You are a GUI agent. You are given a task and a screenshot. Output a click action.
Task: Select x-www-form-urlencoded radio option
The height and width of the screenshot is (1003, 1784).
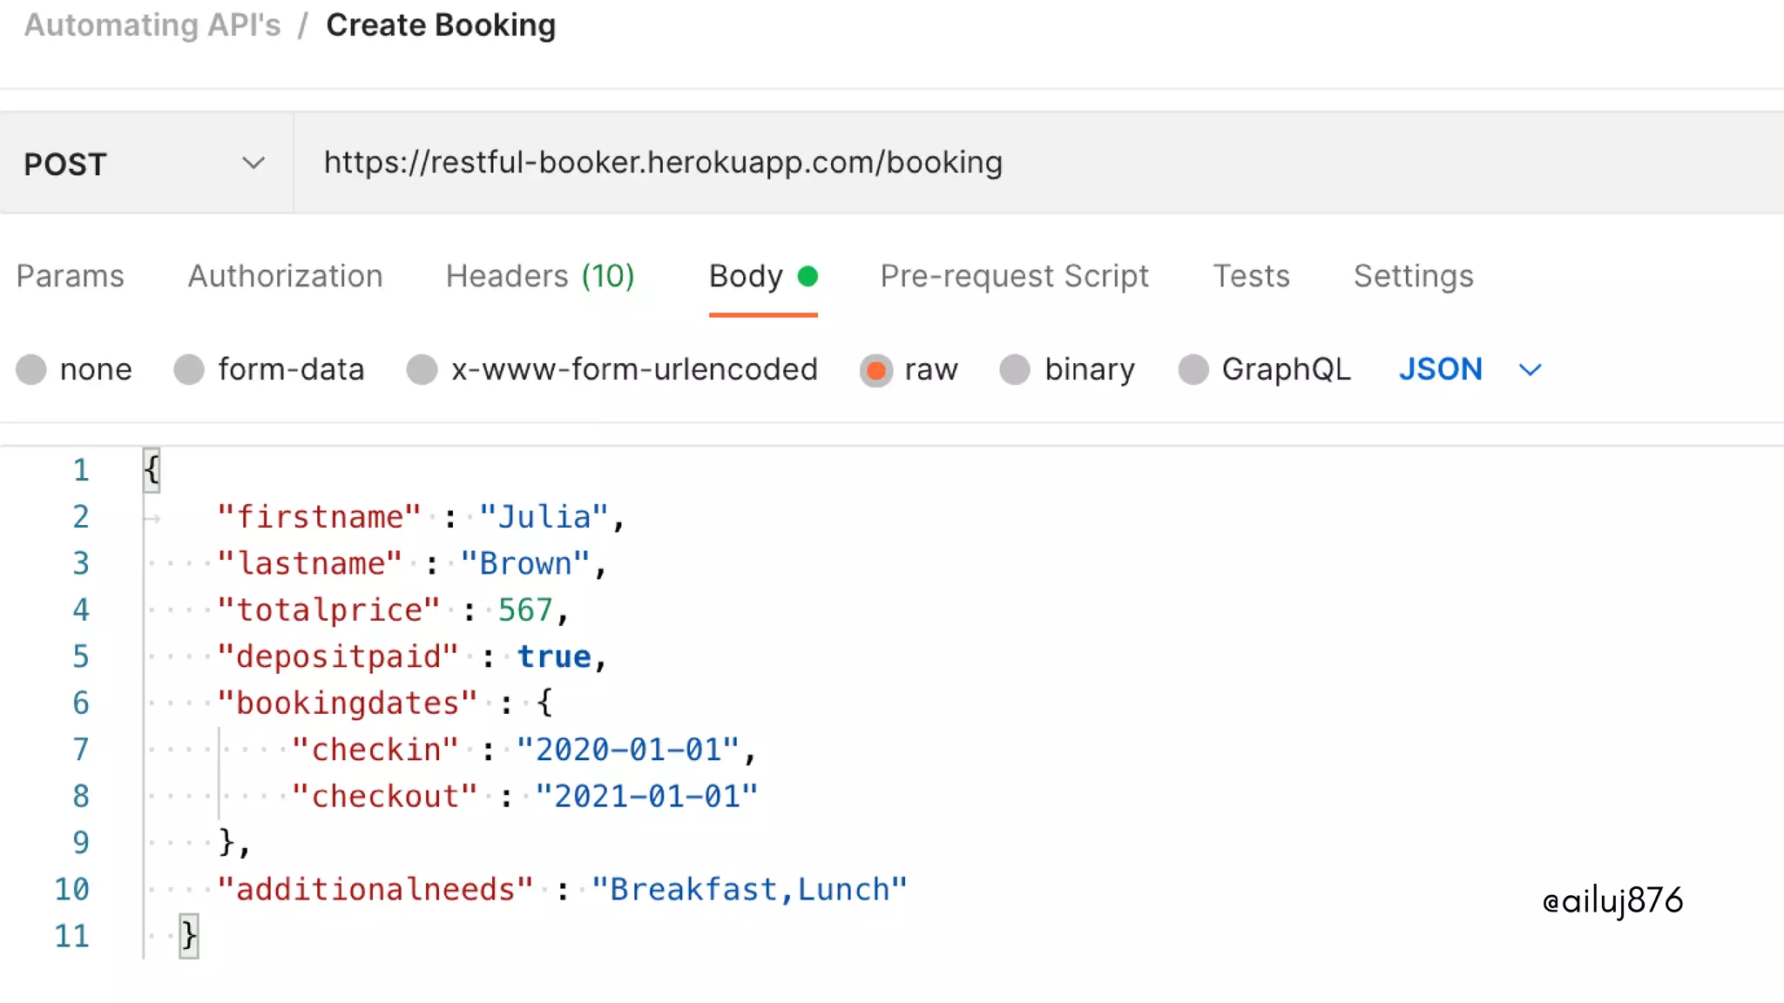[x=422, y=369]
